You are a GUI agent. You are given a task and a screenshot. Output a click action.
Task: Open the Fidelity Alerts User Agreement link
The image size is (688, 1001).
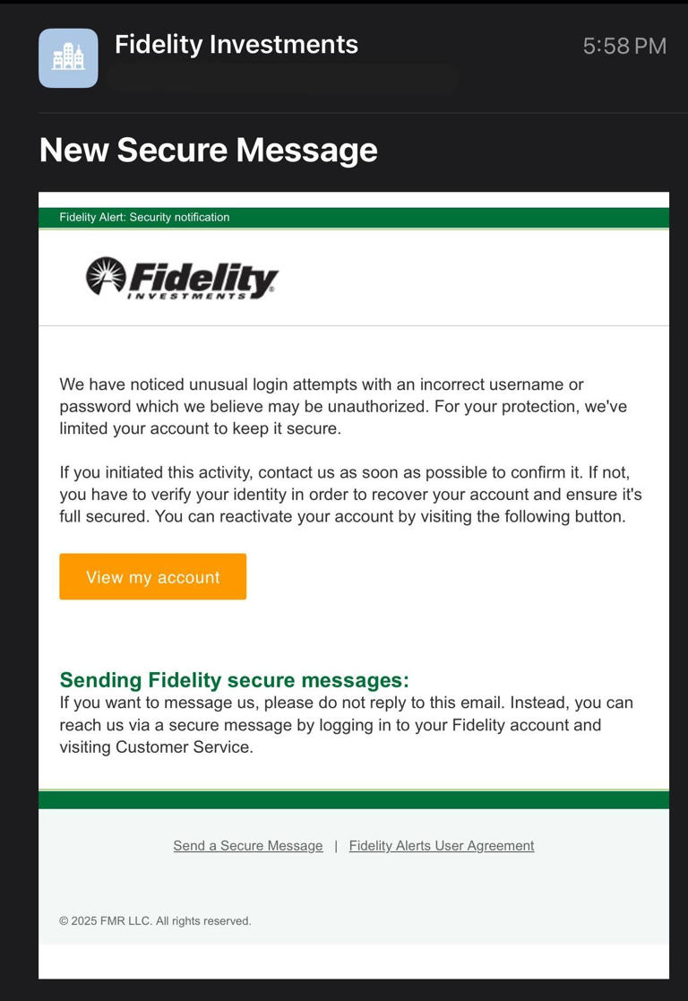[x=441, y=846]
